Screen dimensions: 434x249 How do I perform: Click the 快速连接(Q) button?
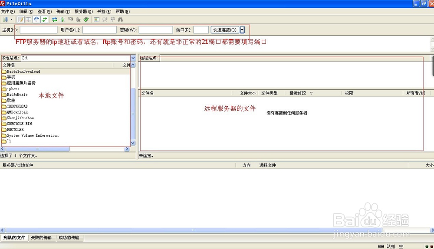[225, 30]
